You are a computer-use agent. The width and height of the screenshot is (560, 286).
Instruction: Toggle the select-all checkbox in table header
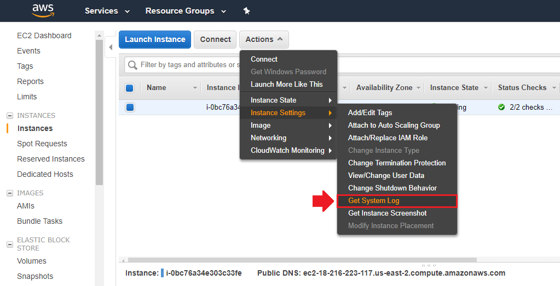130,88
